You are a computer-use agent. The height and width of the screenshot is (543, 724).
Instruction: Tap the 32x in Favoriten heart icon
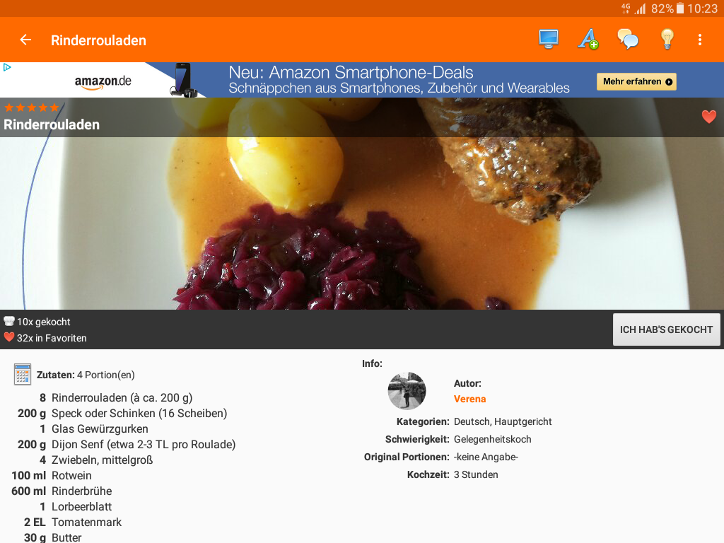coord(8,337)
